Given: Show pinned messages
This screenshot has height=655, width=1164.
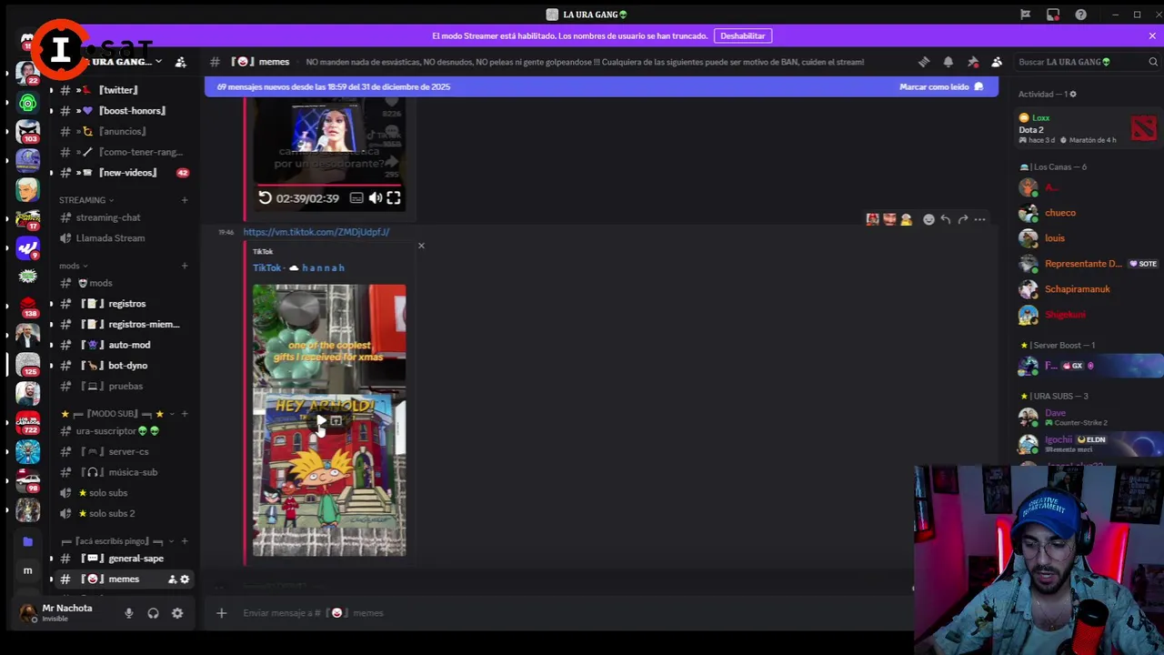Looking at the screenshot, I should [x=973, y=62].
